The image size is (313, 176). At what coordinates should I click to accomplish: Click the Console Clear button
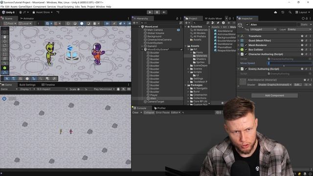pos(135,112)
